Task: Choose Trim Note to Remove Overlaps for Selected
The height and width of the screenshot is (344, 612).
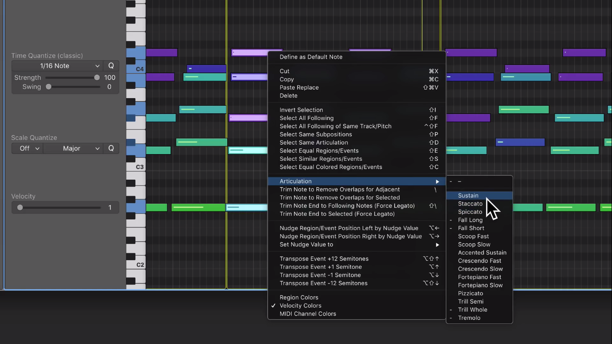Action: point(357,198)
